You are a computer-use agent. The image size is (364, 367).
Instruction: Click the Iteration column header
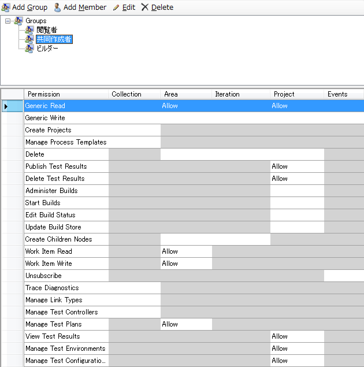tap(241, 94)
